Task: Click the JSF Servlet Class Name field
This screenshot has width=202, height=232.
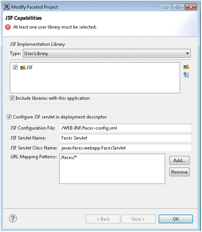Action: [x=125, y=148]
